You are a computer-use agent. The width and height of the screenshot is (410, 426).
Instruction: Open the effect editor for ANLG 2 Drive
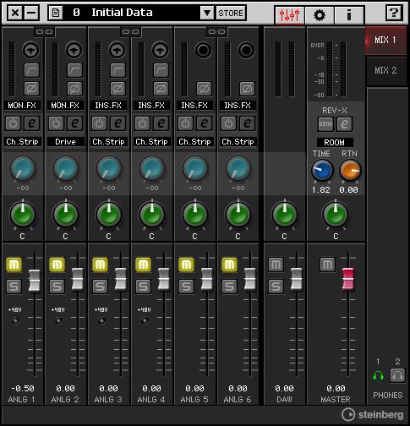click(74, 123)
